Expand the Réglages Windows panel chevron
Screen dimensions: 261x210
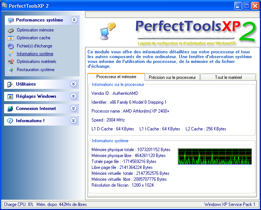coord(73,96)
